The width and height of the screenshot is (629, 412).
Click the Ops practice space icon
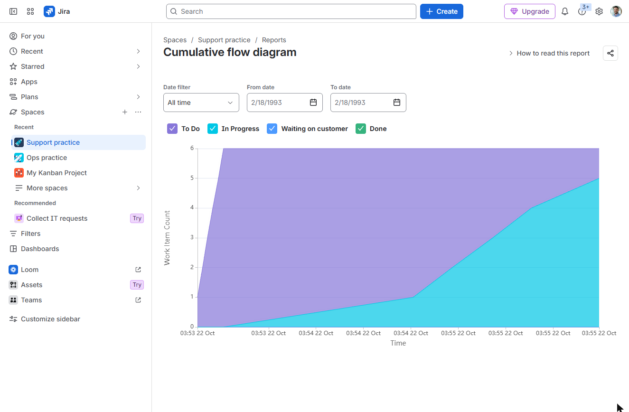(19, 158)
